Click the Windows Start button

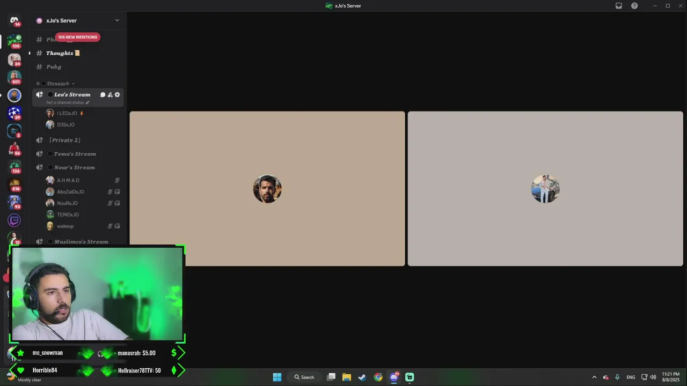pos(277,377)
